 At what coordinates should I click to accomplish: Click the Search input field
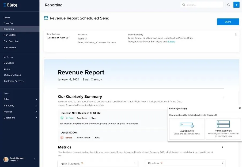coord(202,5)
